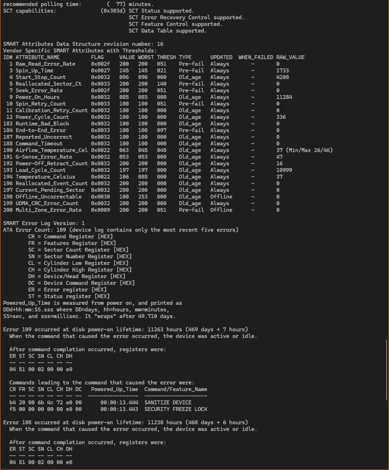389x470 pixels.
Task: Click the 'Error 108 occurred' line
Action: (126, 422)
